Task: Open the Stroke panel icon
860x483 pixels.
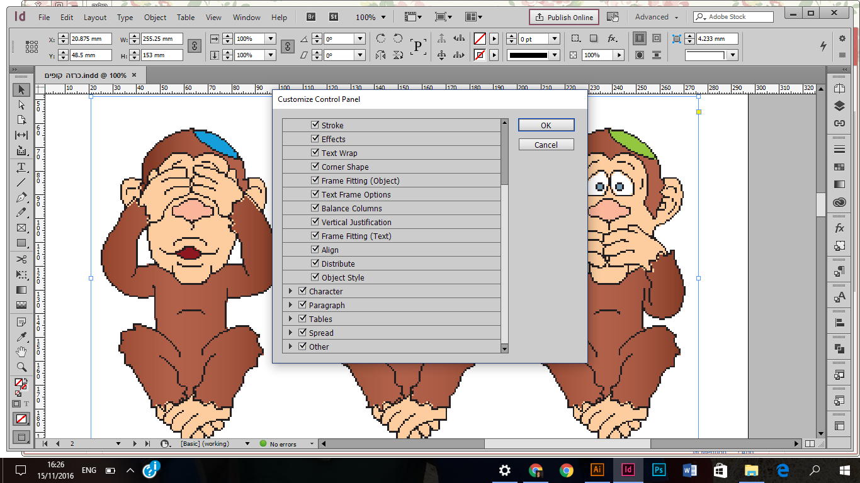Action: click(x=839, y=150)
